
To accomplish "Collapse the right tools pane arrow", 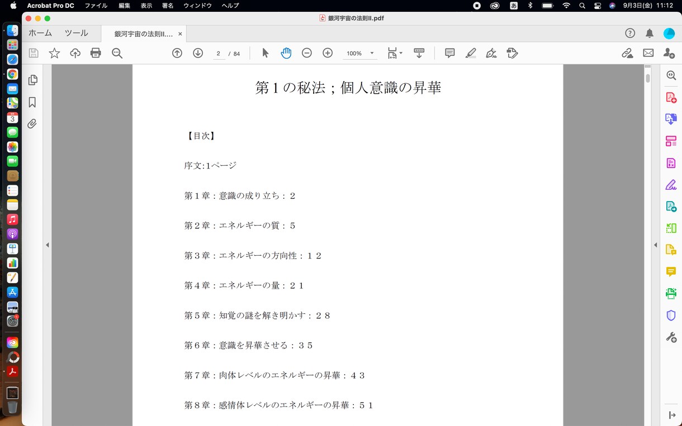I will pyautogui.click(x=656, y=245).
